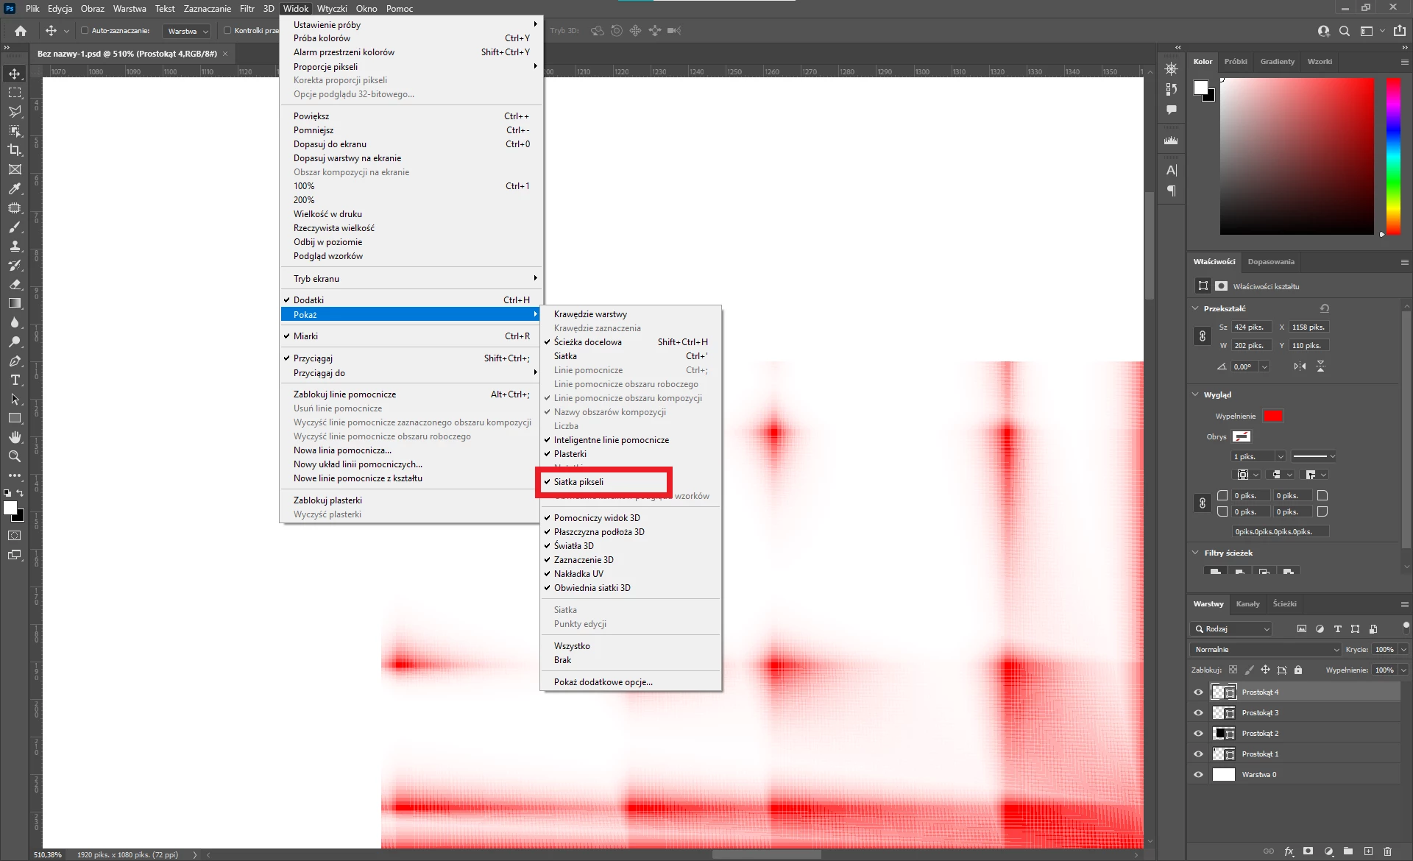
Task: Open the Rodzaj layer filter dropdown
Action: (1231, 629)
